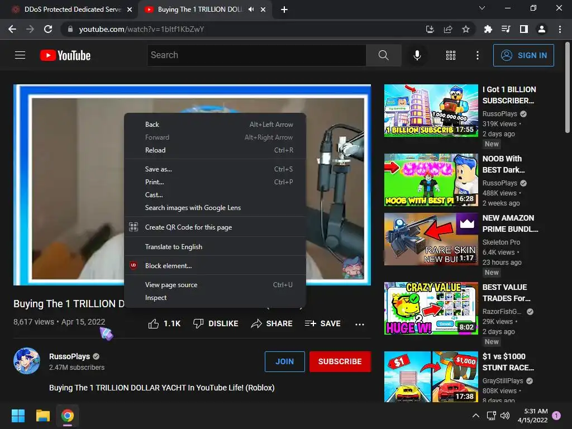Open Windows Start menu
Viewport: 572px width, 429px height.
[x=18, y=416]
